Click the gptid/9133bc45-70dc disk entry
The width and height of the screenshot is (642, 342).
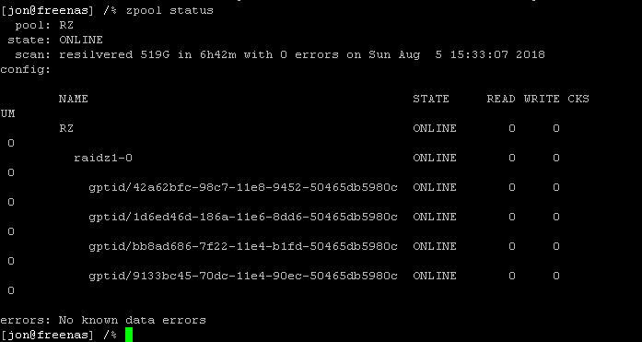(x=243, y=276)
